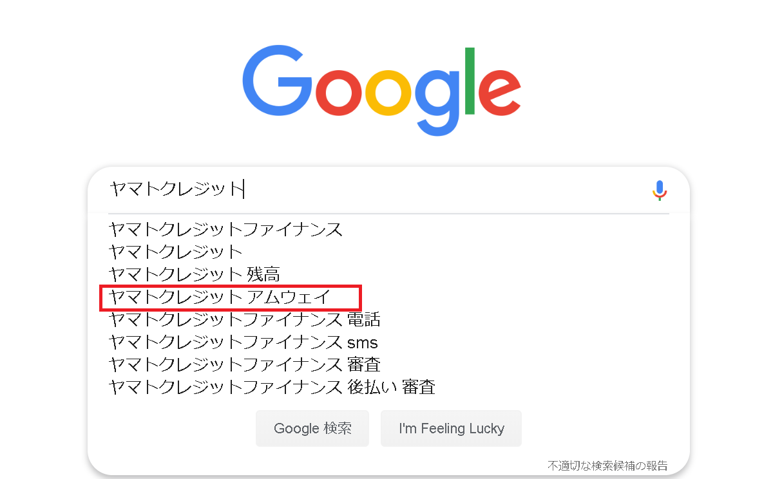The image size is (773, 479).
Task: Pick the ヤマトクレジット 残高 suggestion
Action: (195, 274)
